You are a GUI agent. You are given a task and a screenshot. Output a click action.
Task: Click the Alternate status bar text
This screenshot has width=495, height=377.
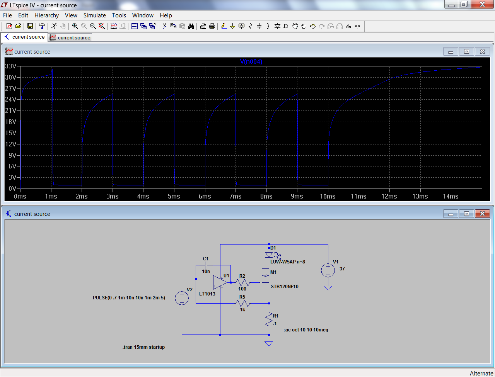[481, 373]
